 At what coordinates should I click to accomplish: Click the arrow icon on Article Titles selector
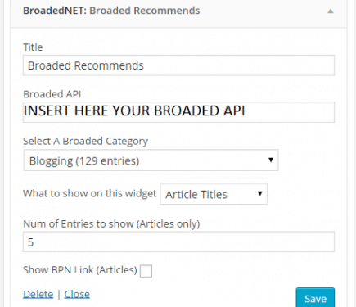pyautogui.click(x=259, y=193)
